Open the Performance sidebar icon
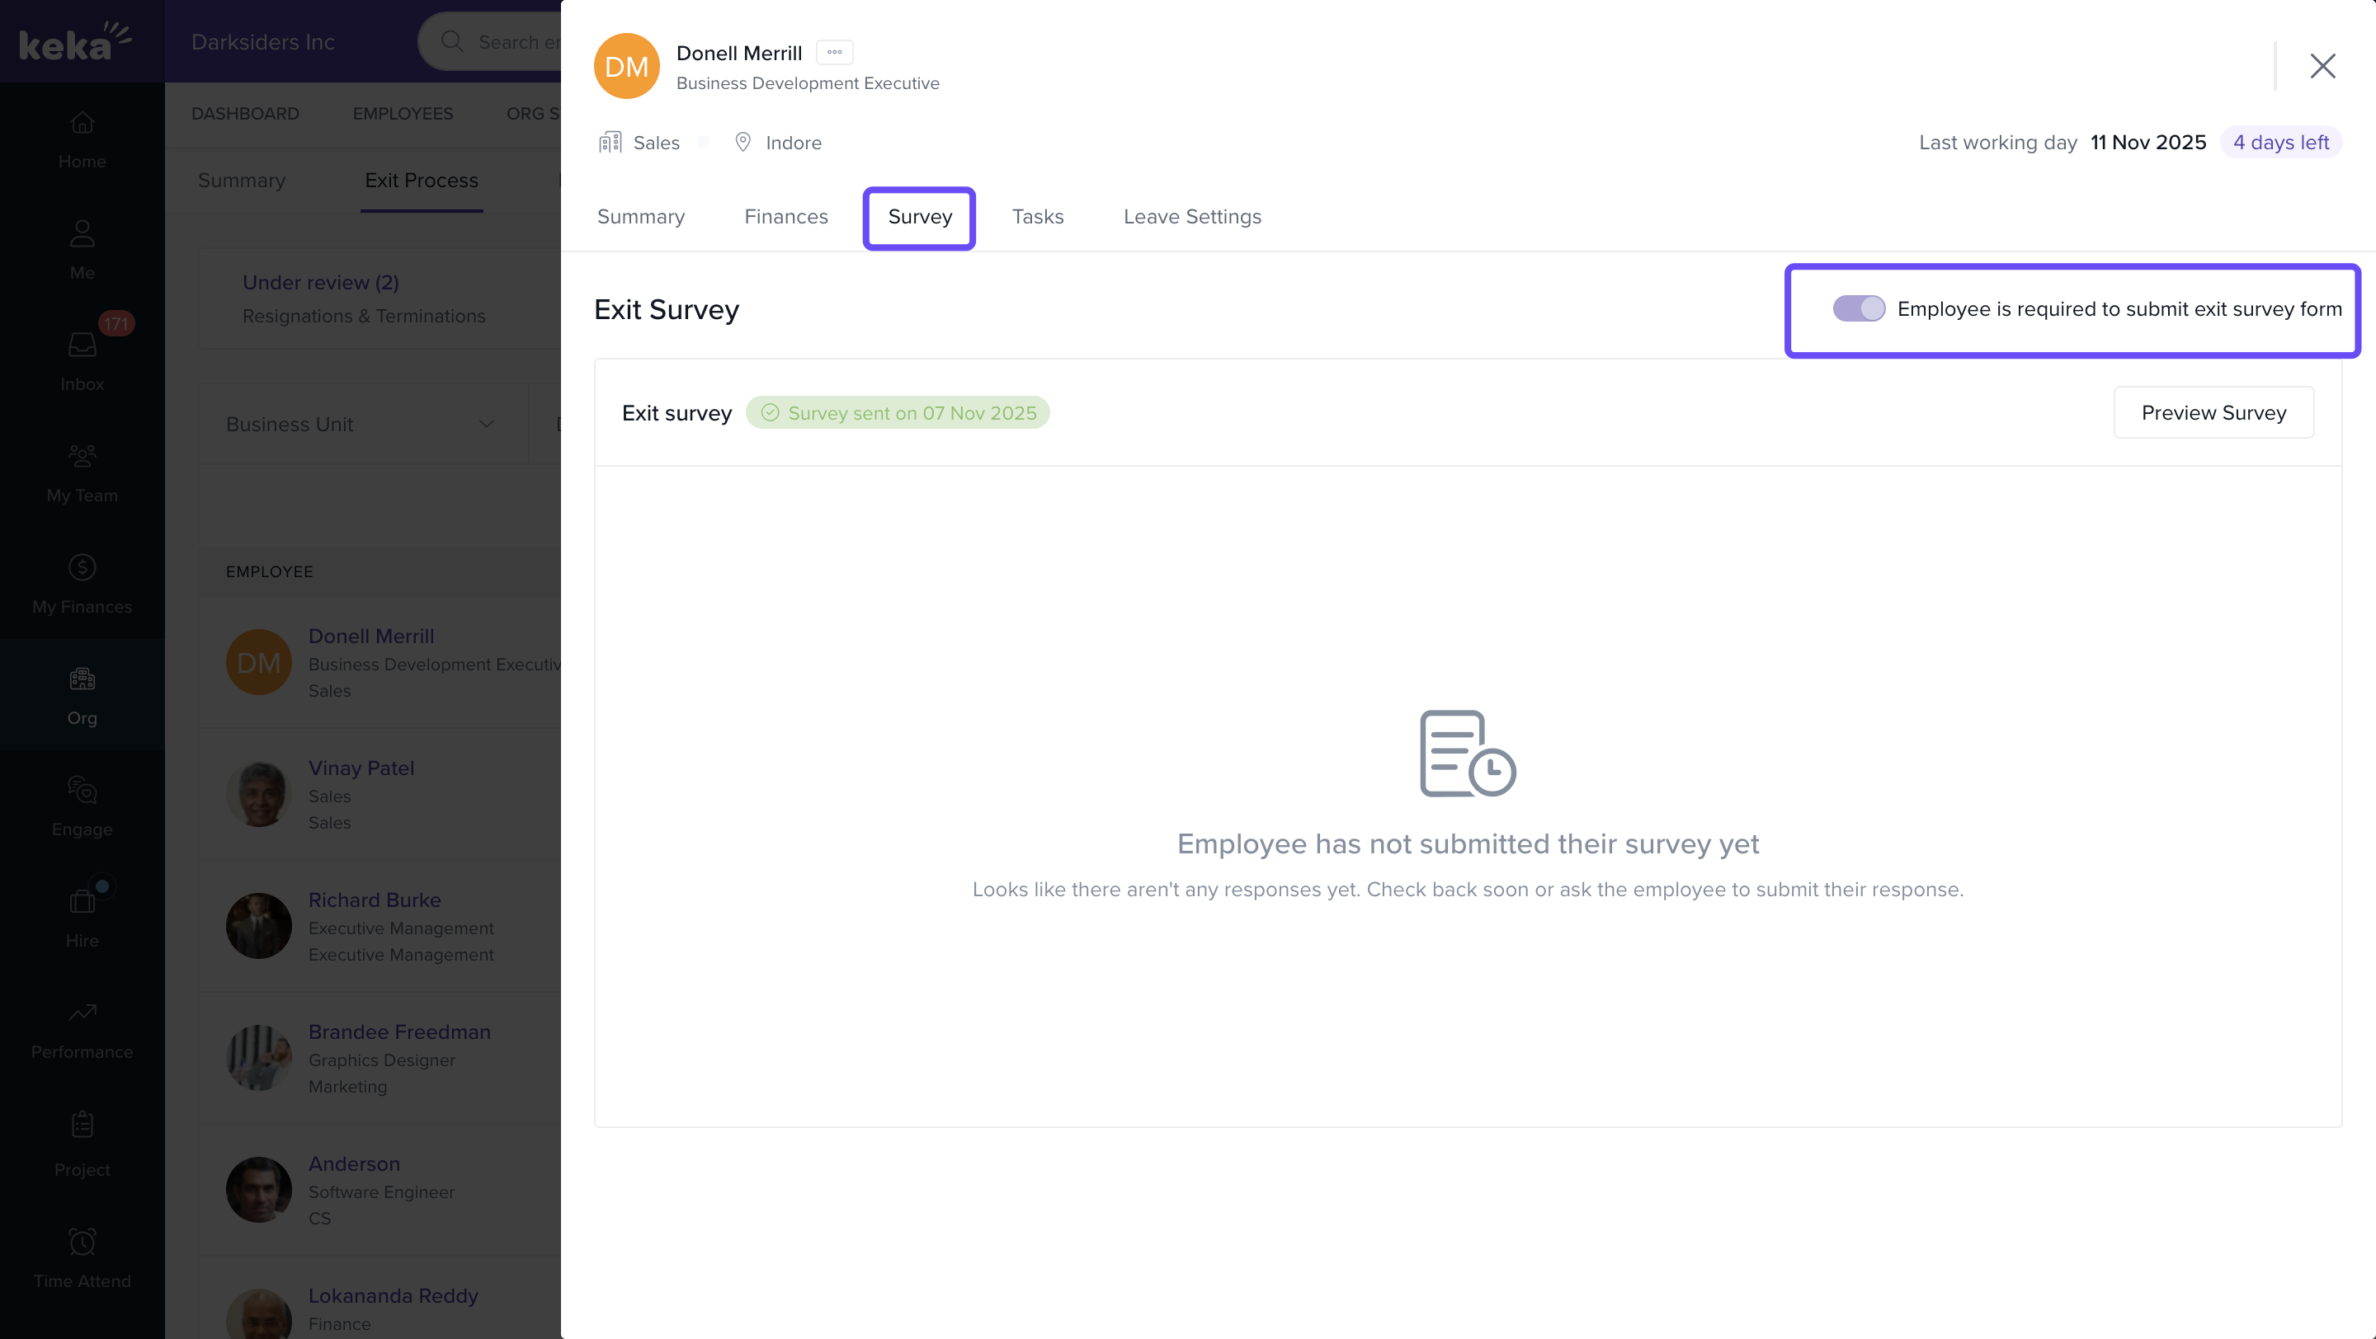 click(82, 1012)
